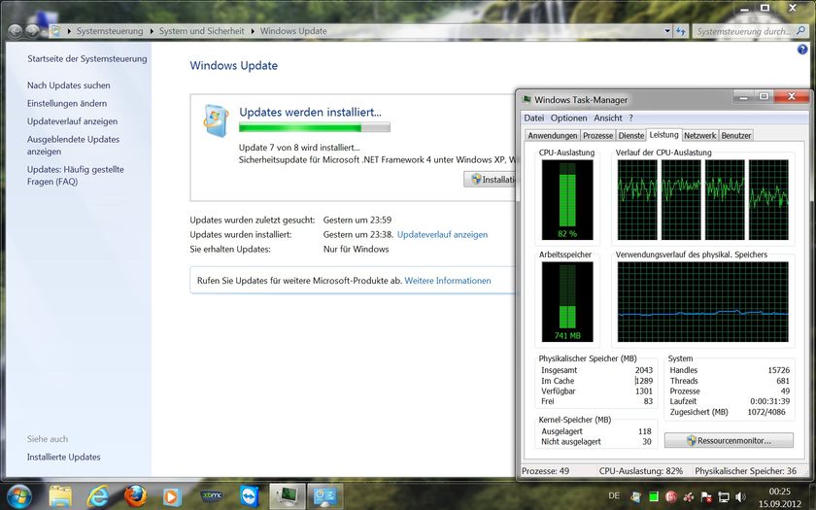Click the Ressourcenmonitor button
816x510 pixels.
coord(729,440)
